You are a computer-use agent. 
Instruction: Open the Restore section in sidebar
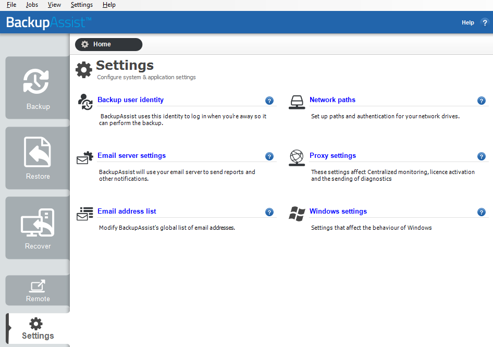pyautogui.click(x=38, y=158)
